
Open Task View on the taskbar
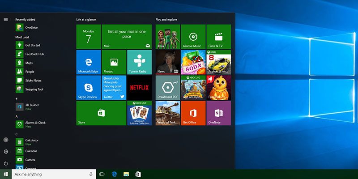102,174
